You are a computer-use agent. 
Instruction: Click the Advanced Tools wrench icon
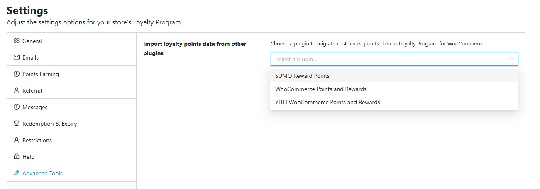coord(17,173)
